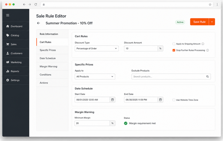
Task: Click the Exclude Products search field
Action: click(x=171, y=76)
